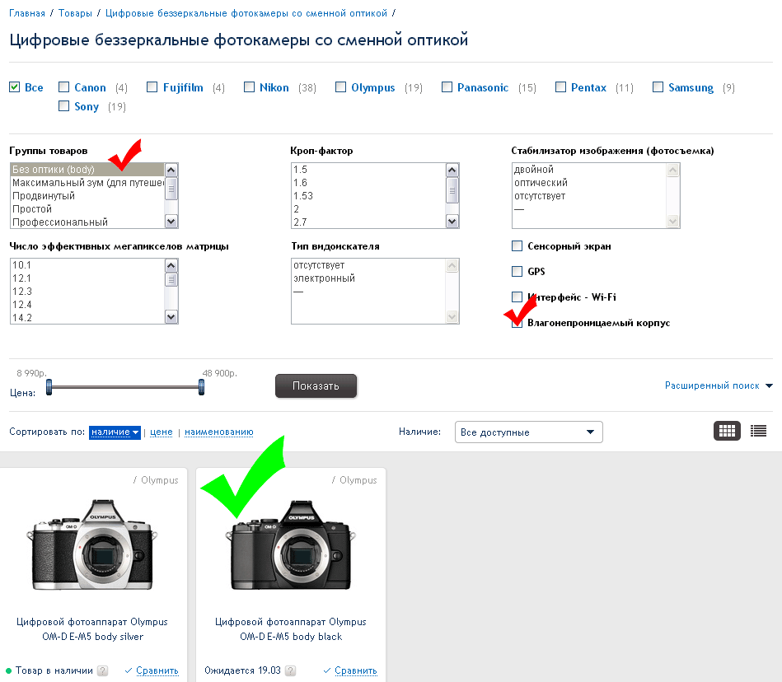Click the maximum price slider handle
Viewport: 782px width, 682px height.
[x=201, y=387]
